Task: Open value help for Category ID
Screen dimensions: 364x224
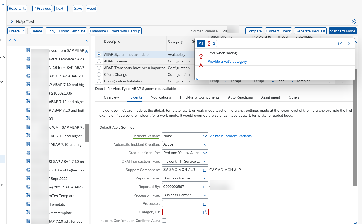Action: tap(205, 212)
